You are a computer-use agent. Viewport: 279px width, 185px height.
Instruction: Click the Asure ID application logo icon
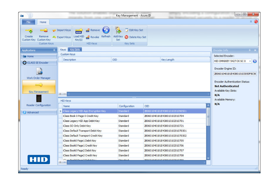point(22,16)
